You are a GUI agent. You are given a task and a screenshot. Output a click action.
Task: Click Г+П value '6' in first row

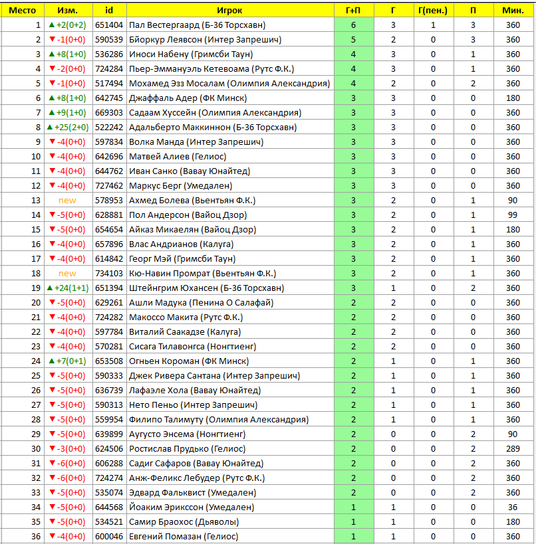coord(353,25)
